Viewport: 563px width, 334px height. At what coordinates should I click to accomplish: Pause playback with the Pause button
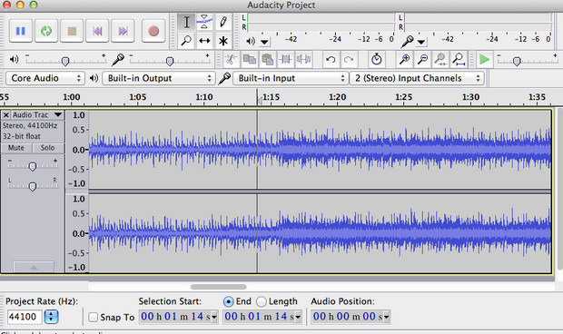(x=21, y=31)
